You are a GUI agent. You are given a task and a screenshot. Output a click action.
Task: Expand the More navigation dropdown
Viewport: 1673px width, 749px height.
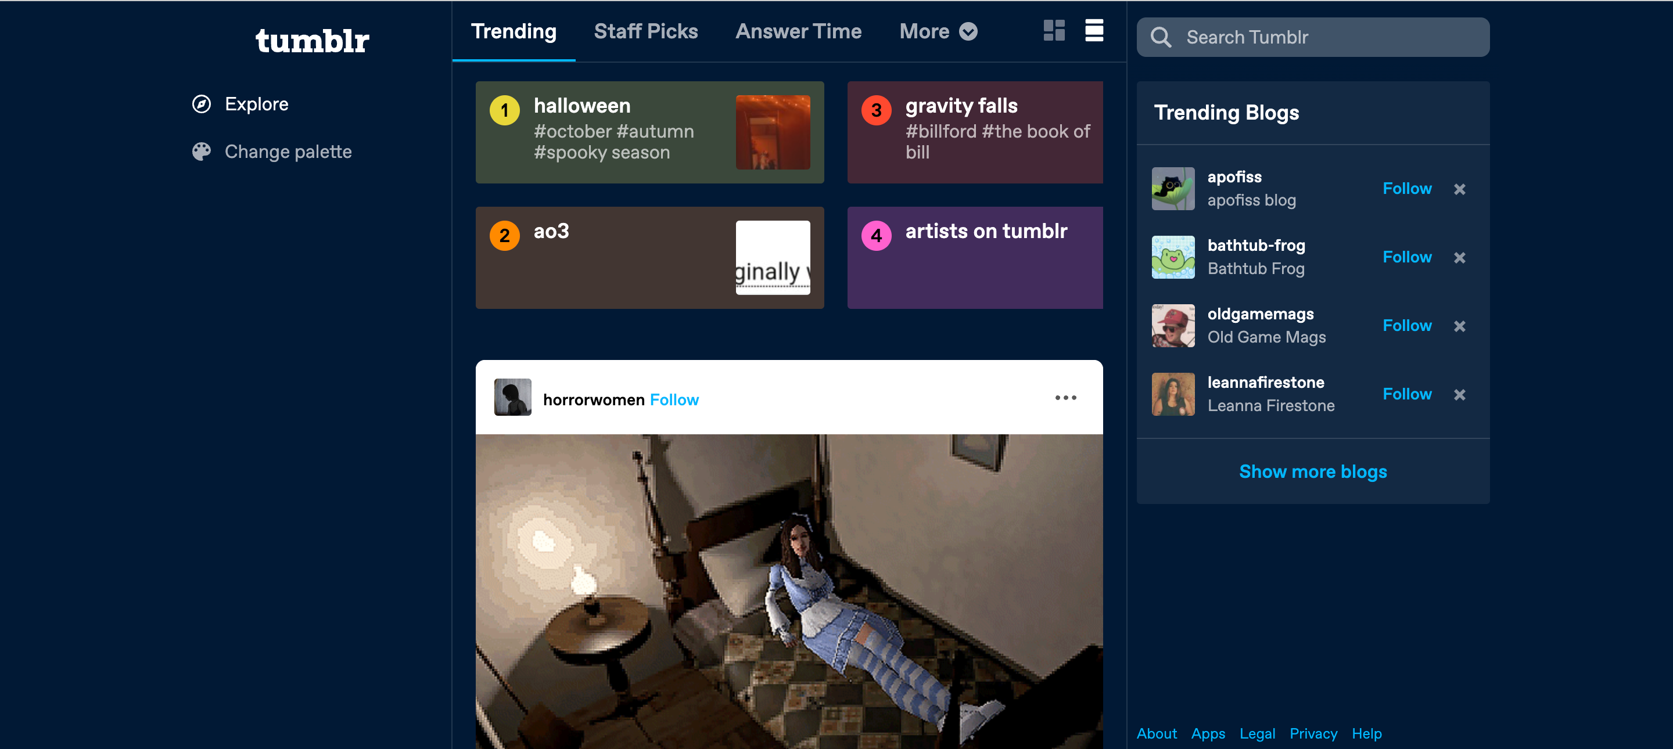pyautogui.click(x=937, y=31)
